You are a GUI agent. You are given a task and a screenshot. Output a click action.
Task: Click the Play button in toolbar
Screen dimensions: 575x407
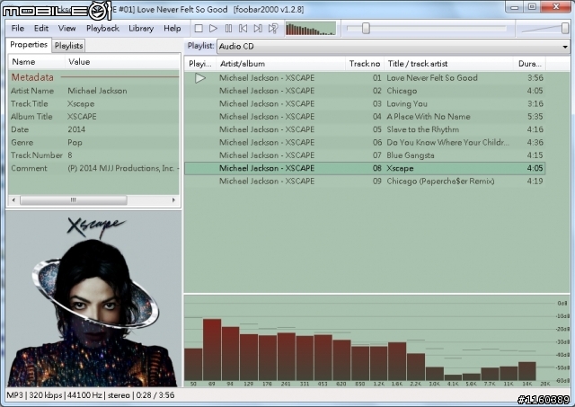[x=213, y=28]
